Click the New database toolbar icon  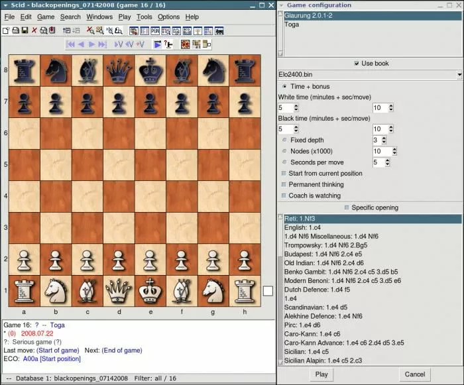coord(6,30)
